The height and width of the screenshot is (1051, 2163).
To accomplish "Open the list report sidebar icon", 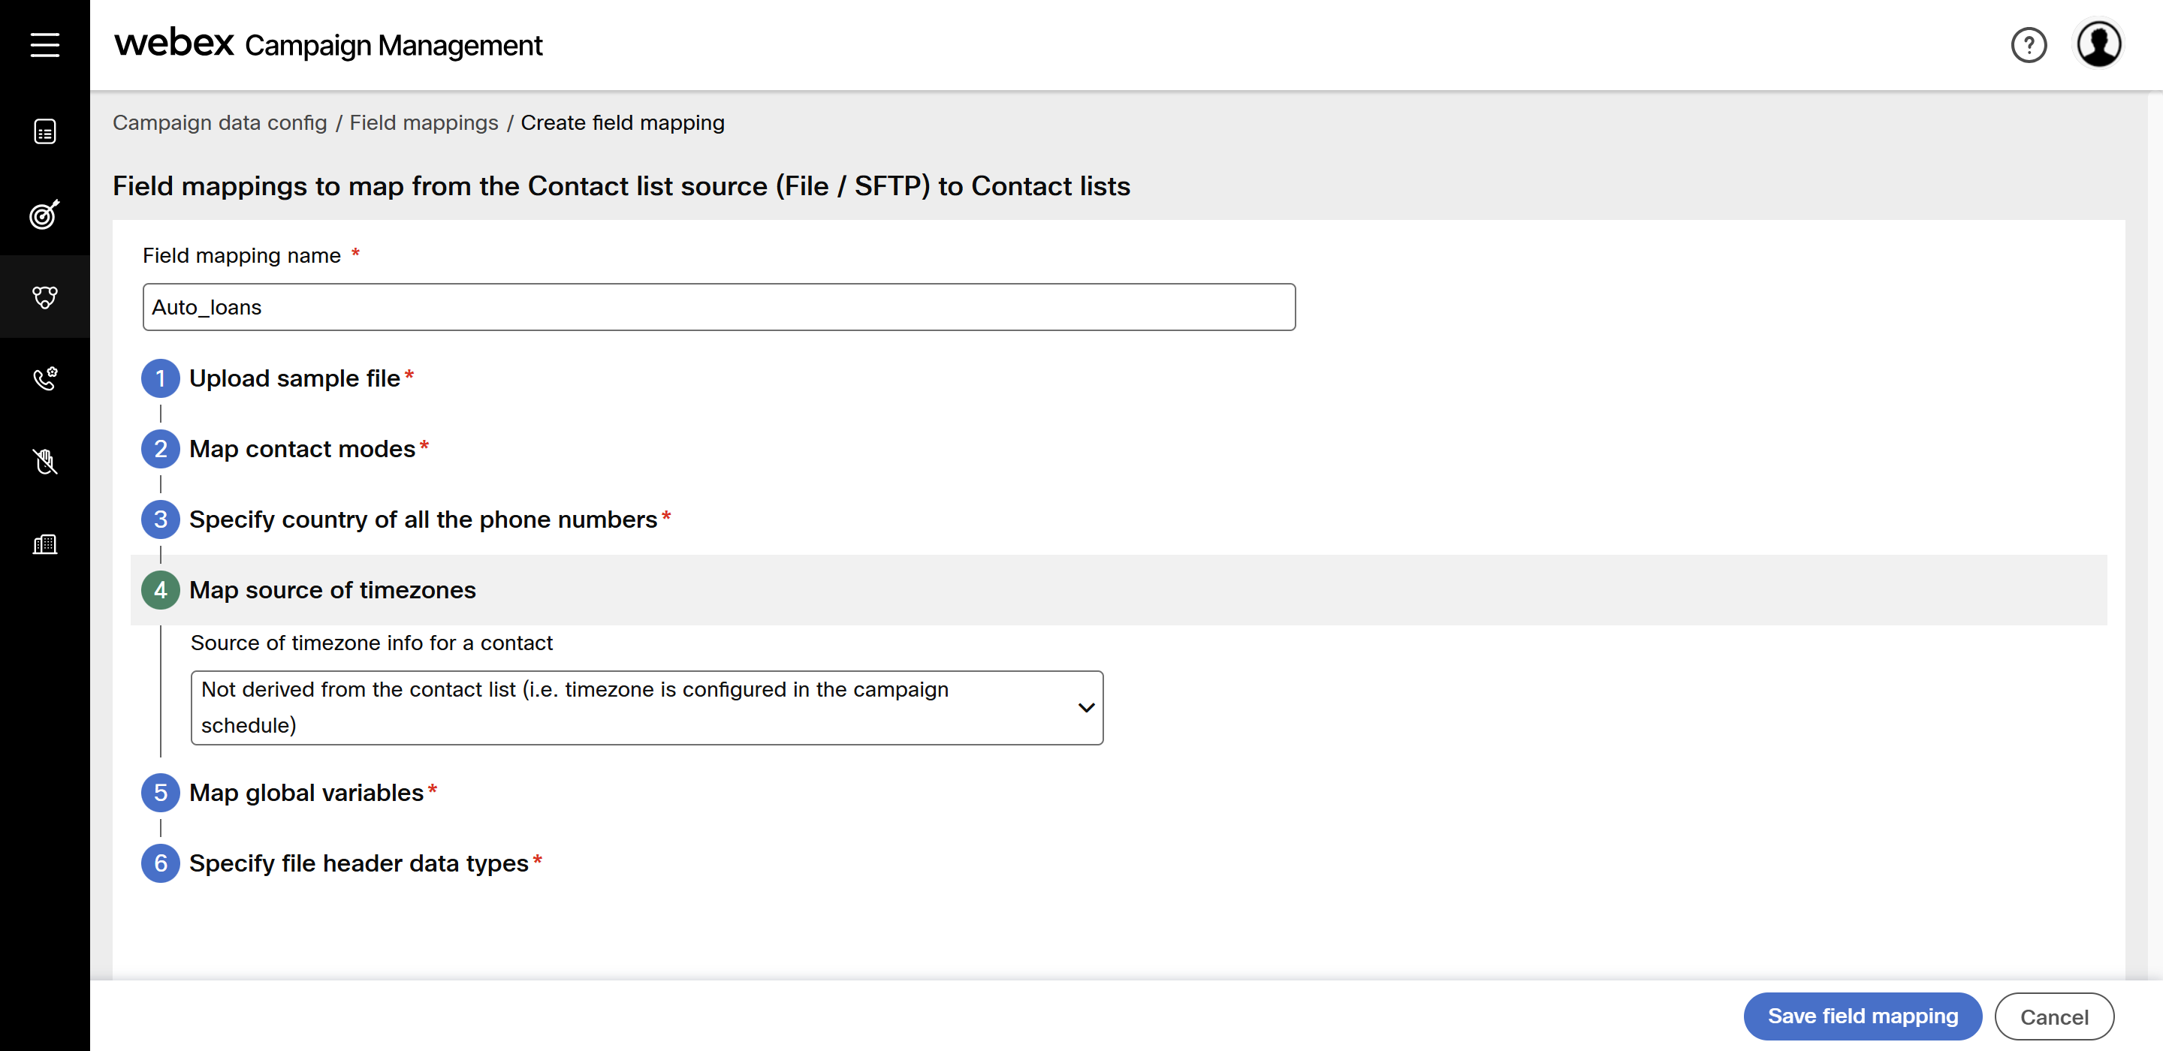I will pyautogui.click(x=44, y=132).
